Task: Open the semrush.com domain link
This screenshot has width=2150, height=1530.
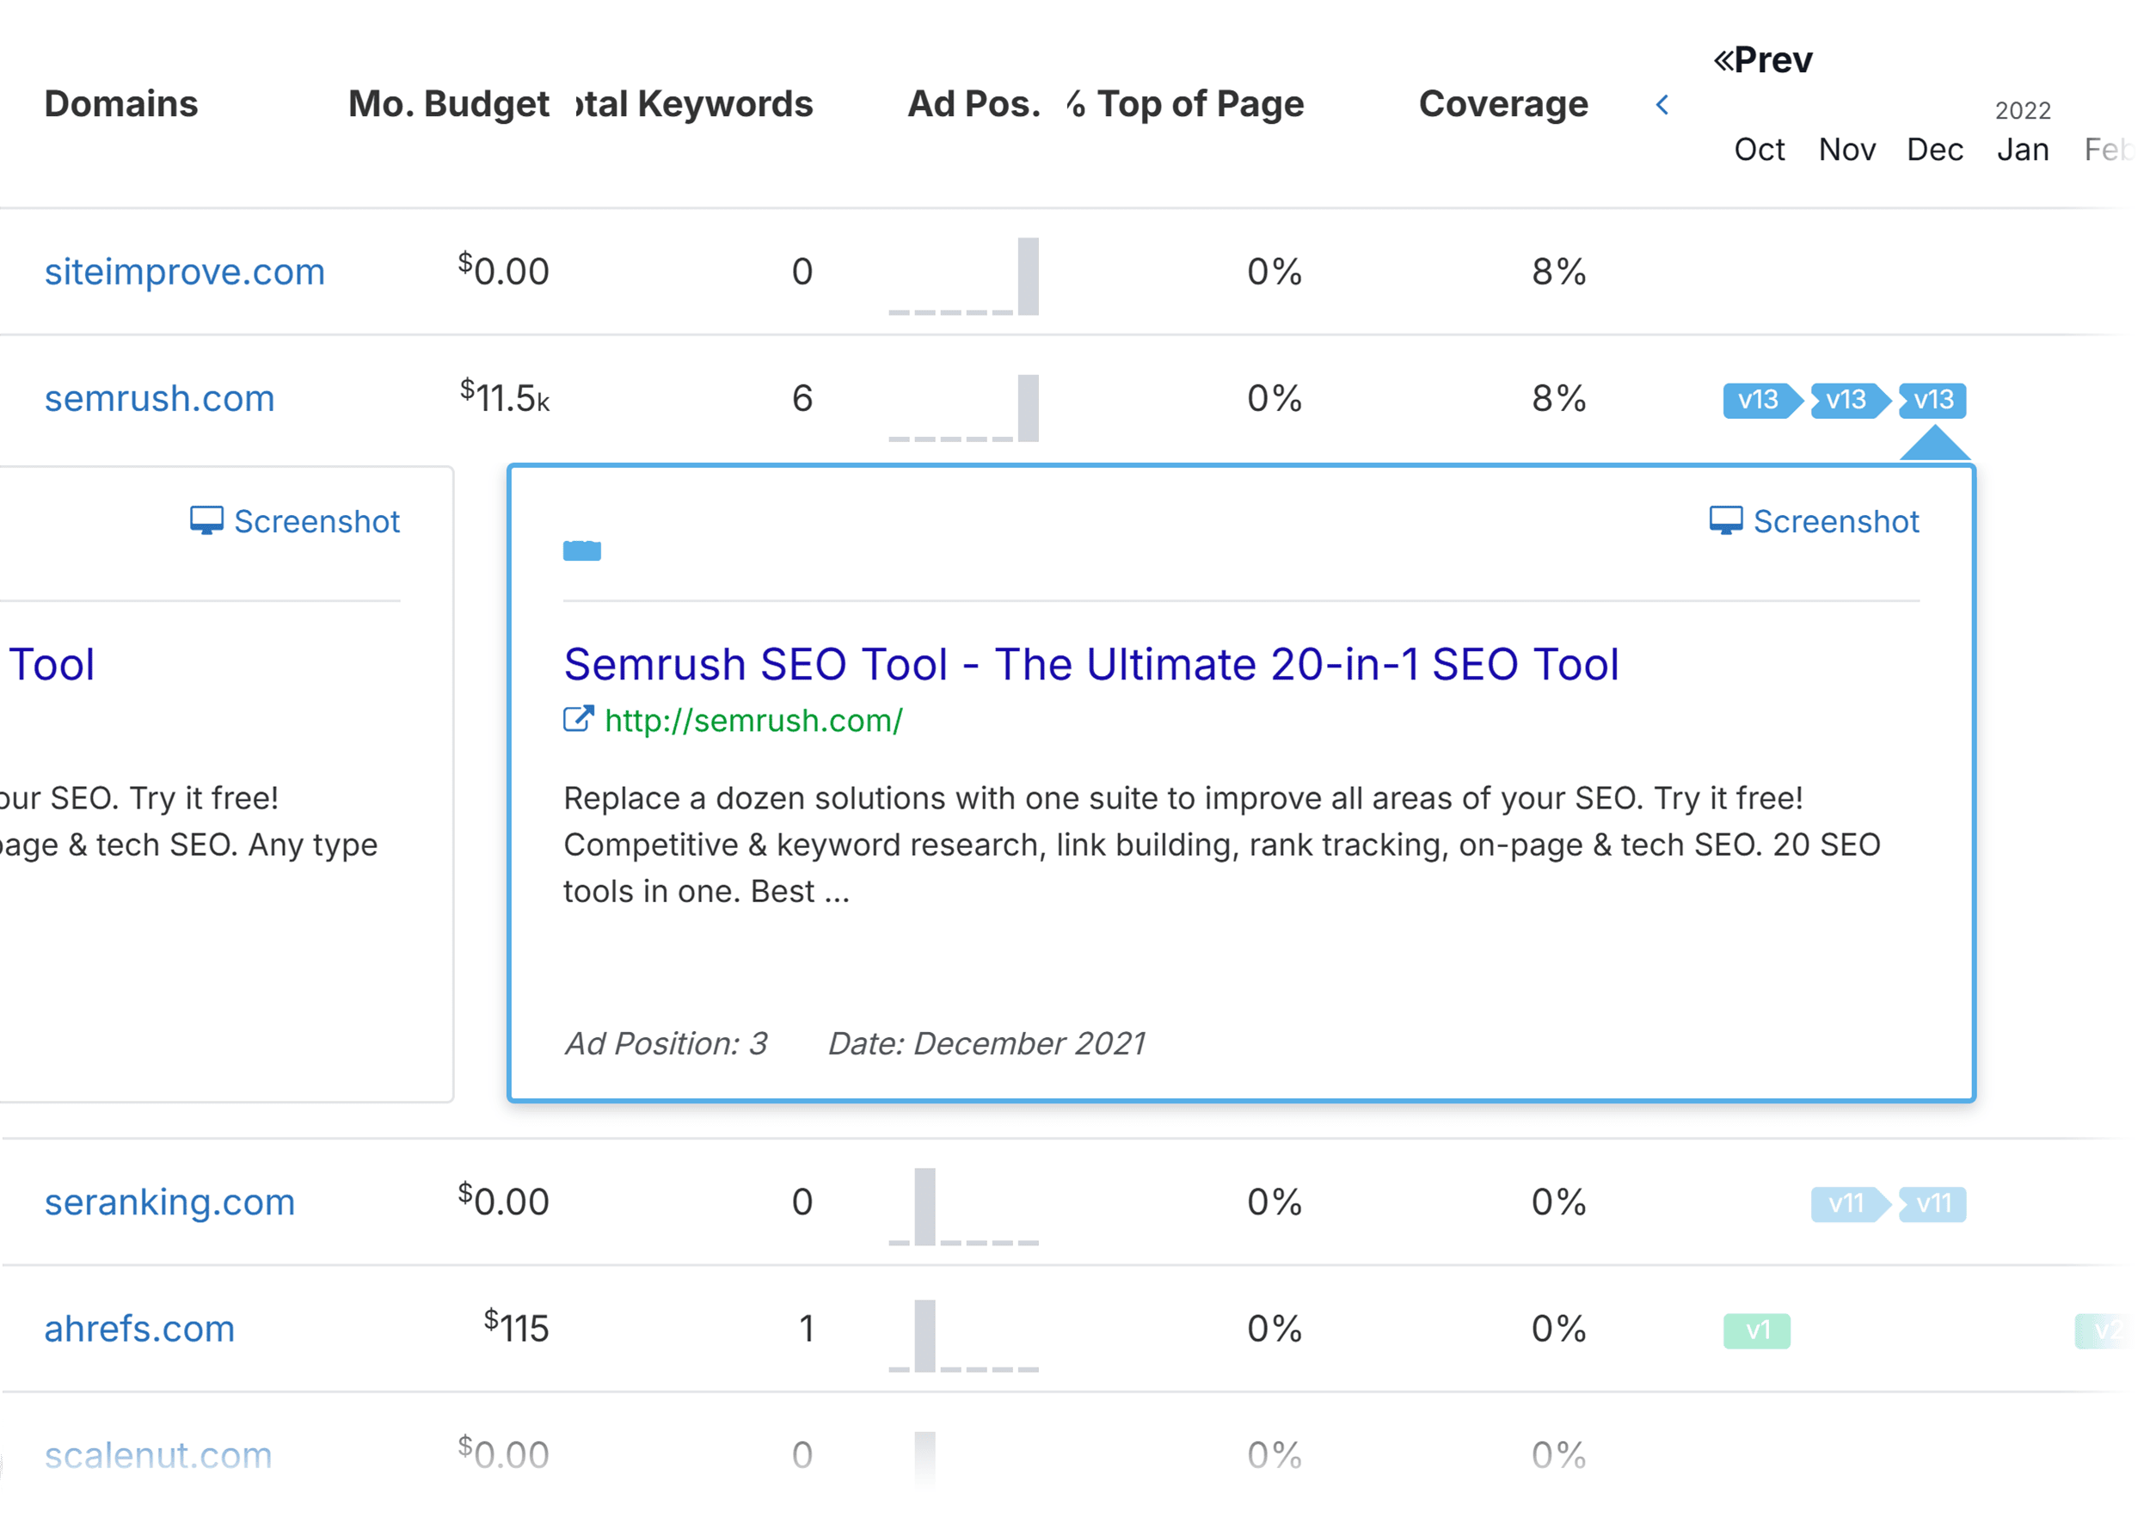Action: pyautogui.click(x=159, y=398)
